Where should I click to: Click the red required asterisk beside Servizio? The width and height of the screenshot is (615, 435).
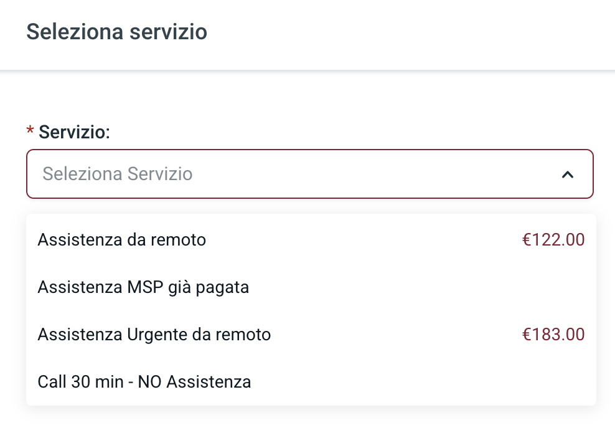pos(30,131)
